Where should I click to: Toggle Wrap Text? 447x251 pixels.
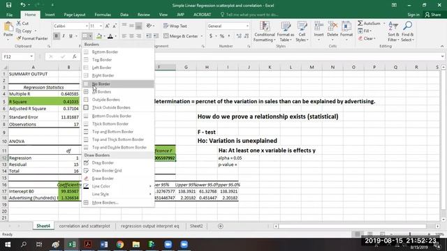click(x=175, y=26)
